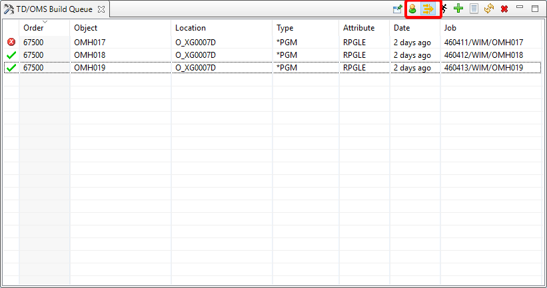
Task: Click the red X remove icon
Action: (x=504, y=9)
